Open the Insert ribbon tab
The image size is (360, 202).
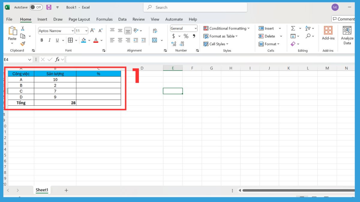pos(42,19)
